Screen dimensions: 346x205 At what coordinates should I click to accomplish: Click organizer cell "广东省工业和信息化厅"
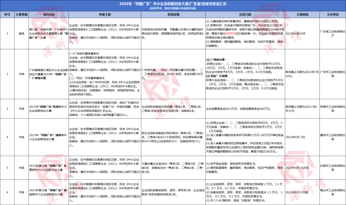333,34
